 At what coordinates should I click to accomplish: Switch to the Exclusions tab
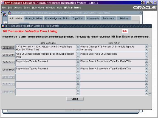pos(109,19)
